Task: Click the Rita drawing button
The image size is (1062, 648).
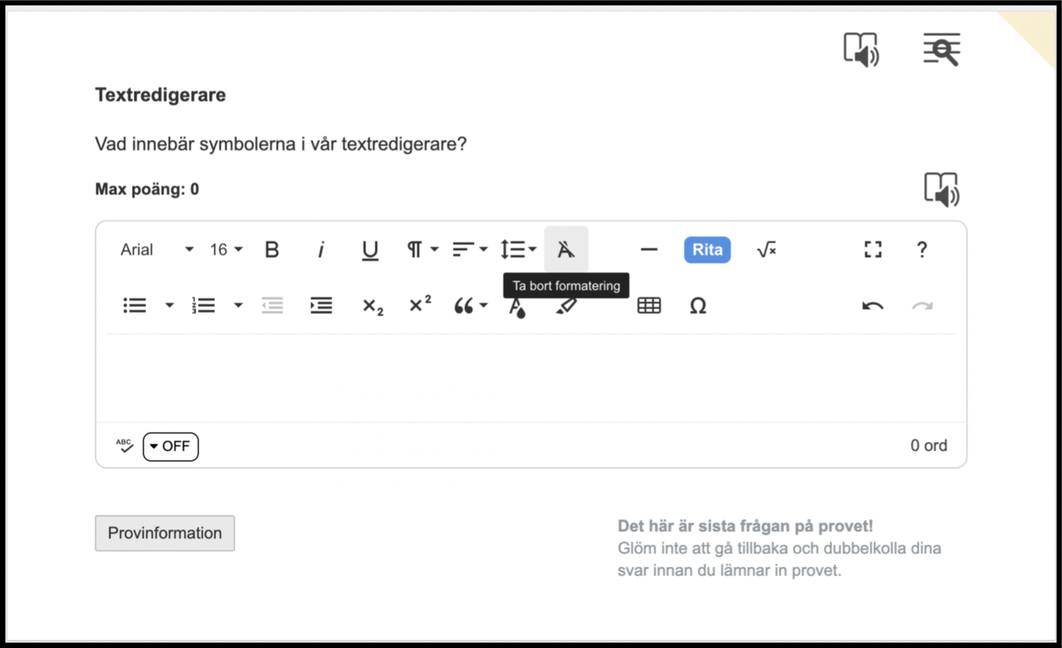Action: click(x=707, y=250)
